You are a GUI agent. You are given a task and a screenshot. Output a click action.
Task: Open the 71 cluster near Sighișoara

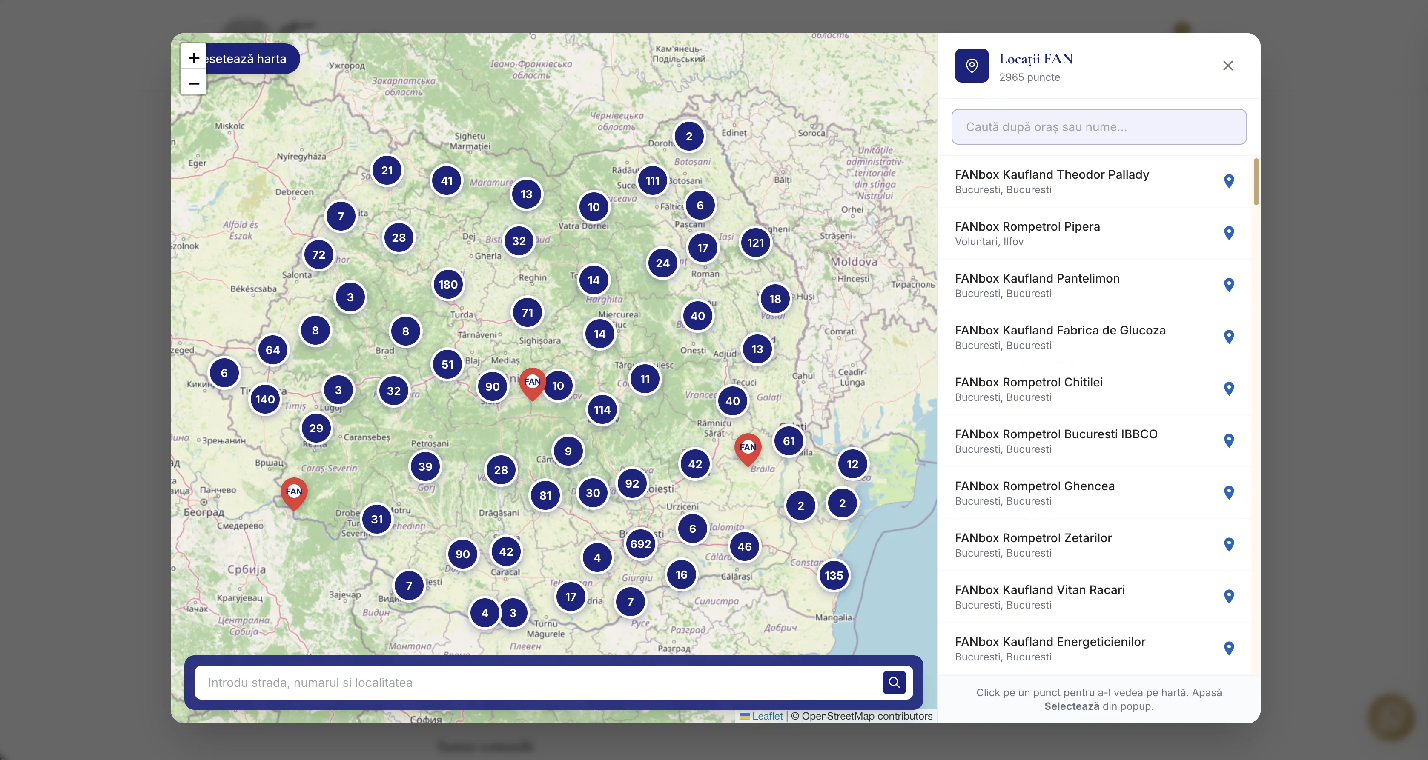pos(527,312)
